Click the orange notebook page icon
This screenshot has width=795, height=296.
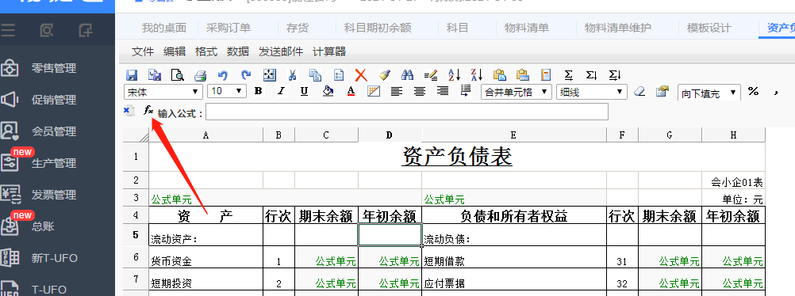coord(546,75)
